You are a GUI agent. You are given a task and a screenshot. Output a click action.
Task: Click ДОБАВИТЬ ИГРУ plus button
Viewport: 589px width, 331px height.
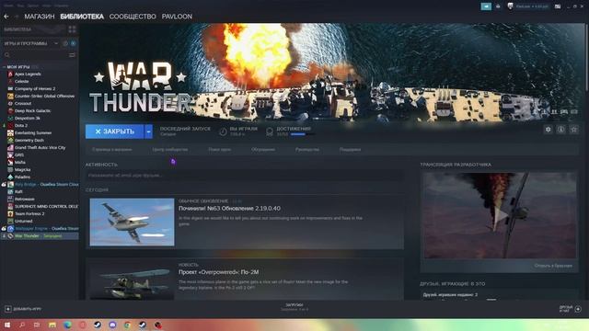[8, 309]
